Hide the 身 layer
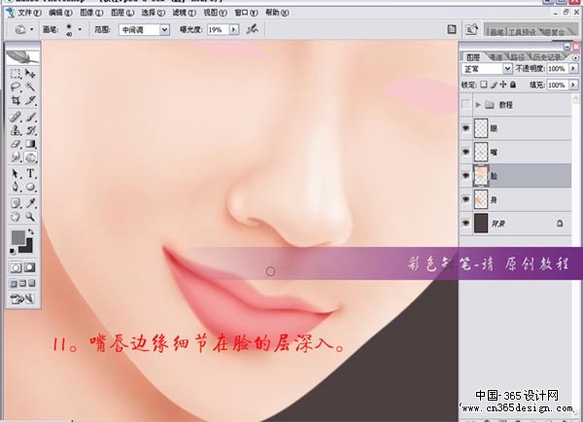Screen dimensions: 583x422 (465, 199)
